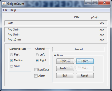Click the 'Avg 3 min' row
The image size is (112, 91).
coord(56,30)
